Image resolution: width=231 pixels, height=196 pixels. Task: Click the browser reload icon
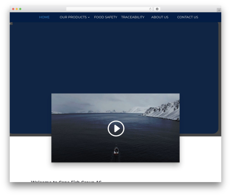point(150,9)
